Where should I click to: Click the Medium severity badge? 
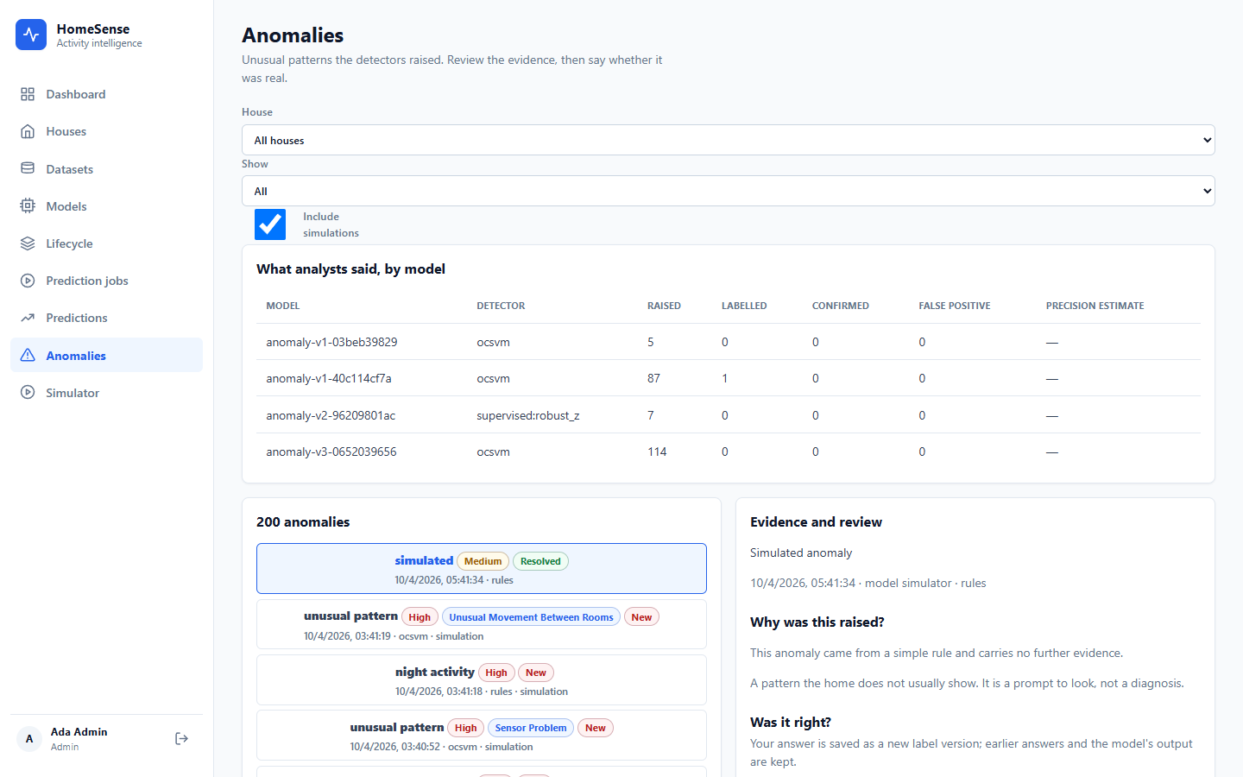[483, 561]
